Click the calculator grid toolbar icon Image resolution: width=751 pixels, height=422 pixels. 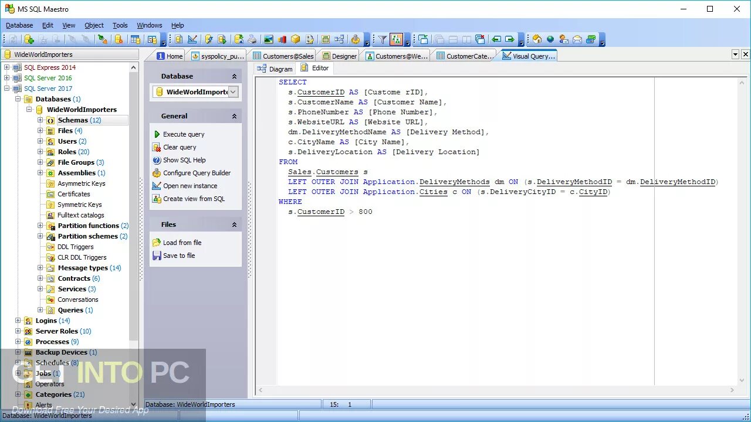click(324, 39)
